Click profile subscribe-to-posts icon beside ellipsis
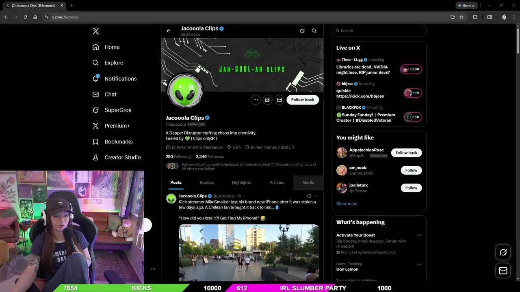Viewport: 520px width, 292px height. pos(267,100)
